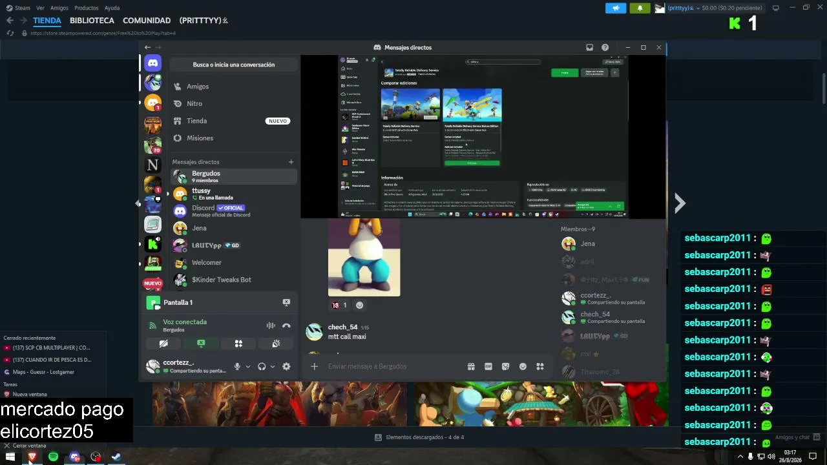Expand headphone output options chevron

point(272,366)
